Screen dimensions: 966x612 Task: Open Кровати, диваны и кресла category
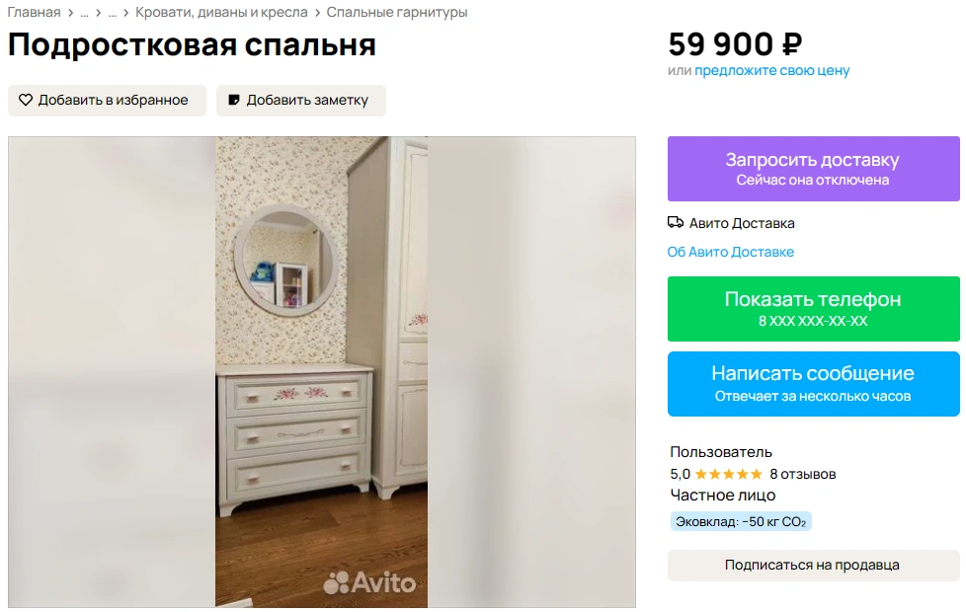(x=221, y=12)
